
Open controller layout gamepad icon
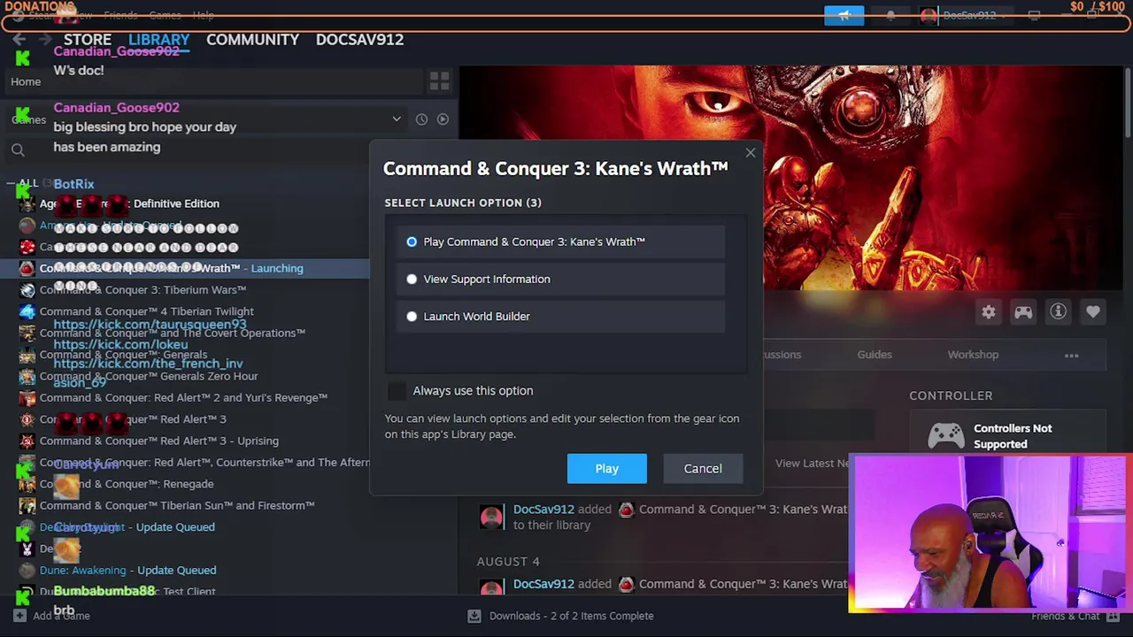click(x=1023, y=311)
